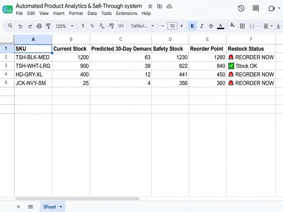Open the Sheet tab options arrow

pos(61,207)
